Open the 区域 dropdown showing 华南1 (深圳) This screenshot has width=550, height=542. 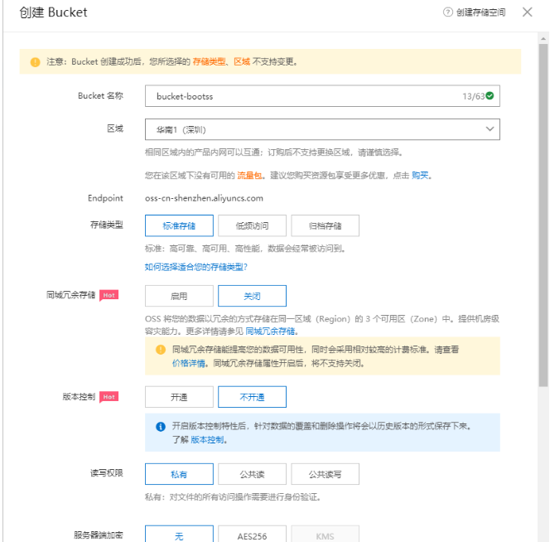click(322, 129)
